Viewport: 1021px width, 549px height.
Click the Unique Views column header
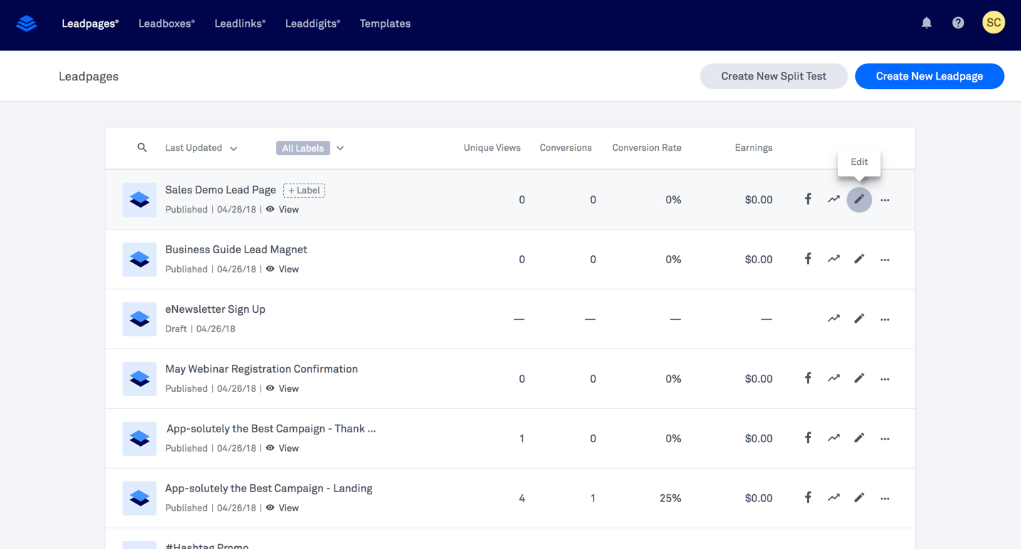tap(492, 148)
